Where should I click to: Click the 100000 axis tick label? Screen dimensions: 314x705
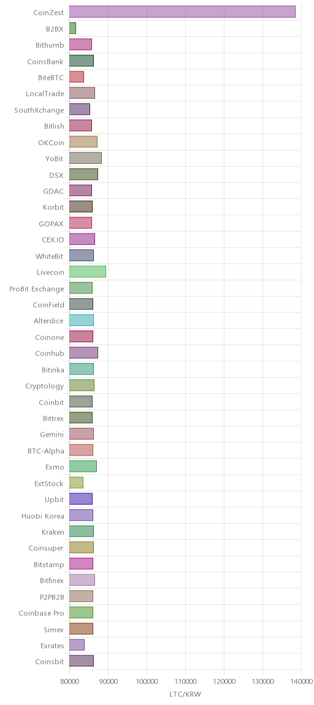147,682
